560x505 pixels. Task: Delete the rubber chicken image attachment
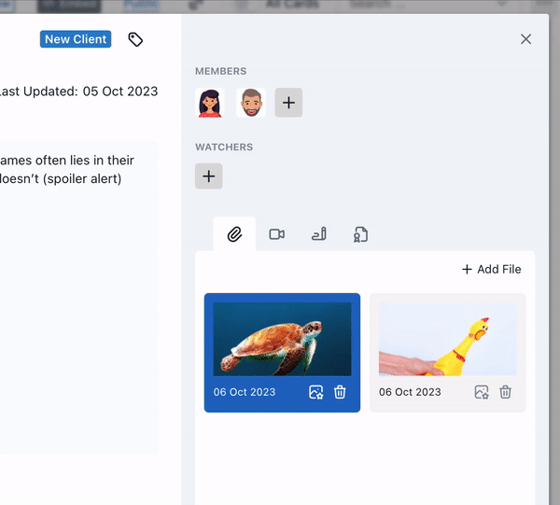point(506,392)
